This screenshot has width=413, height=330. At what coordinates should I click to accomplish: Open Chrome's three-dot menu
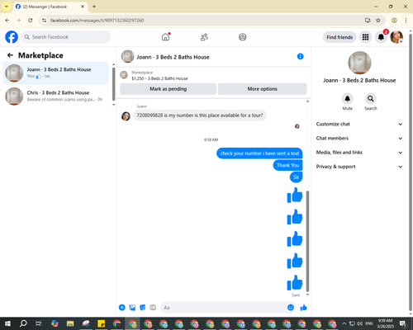tap(406, 20)
